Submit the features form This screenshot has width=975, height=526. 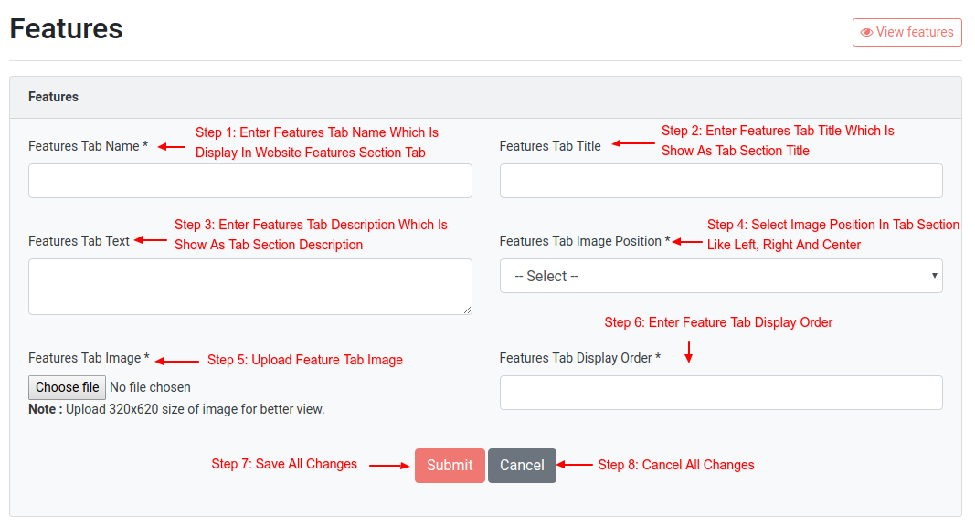450,466
